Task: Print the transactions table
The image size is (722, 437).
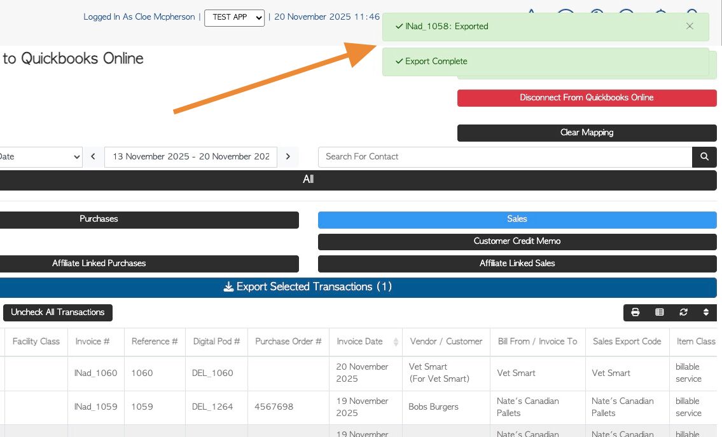Action: tap(635, 313)
